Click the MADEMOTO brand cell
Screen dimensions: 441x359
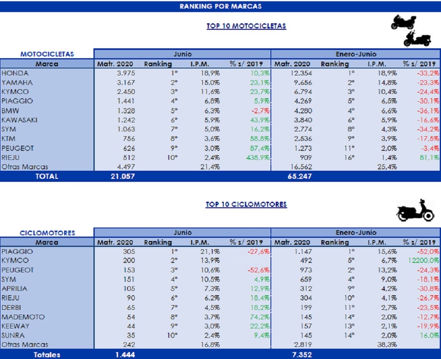coord(23,317)
